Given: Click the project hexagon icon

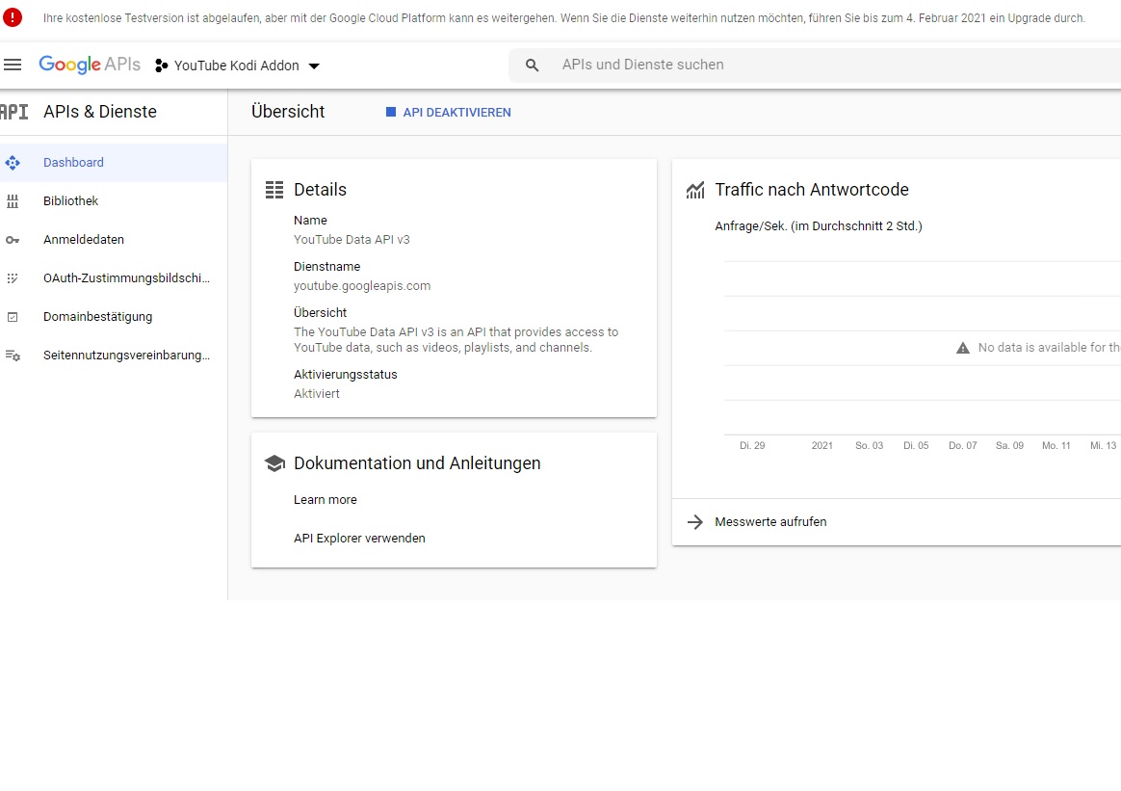Looking at the screenshot, I should click(162, 66).
